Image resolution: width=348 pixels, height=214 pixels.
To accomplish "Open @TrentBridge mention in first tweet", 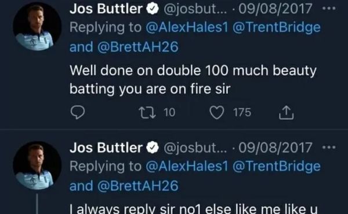I will pyautogui.click(x=277, y=28).
